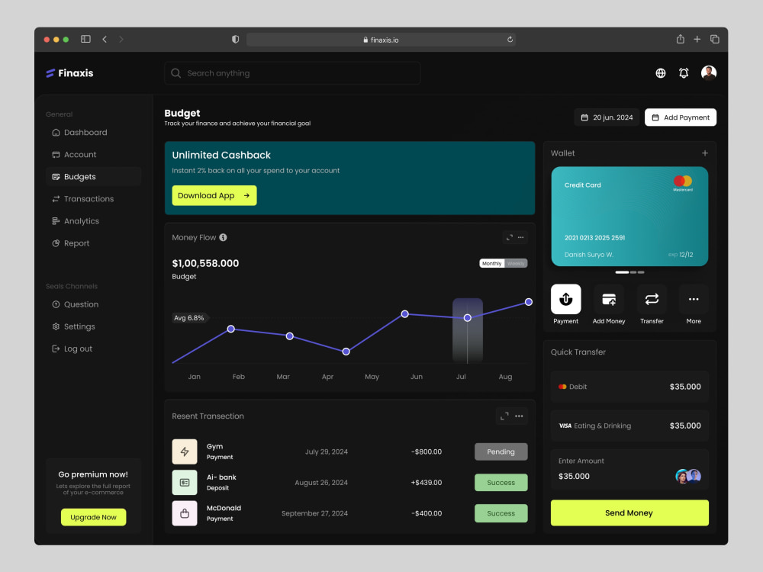Select the Mar data point on chart
Viewport: 763px width, 572px height.
coord(289,336)
